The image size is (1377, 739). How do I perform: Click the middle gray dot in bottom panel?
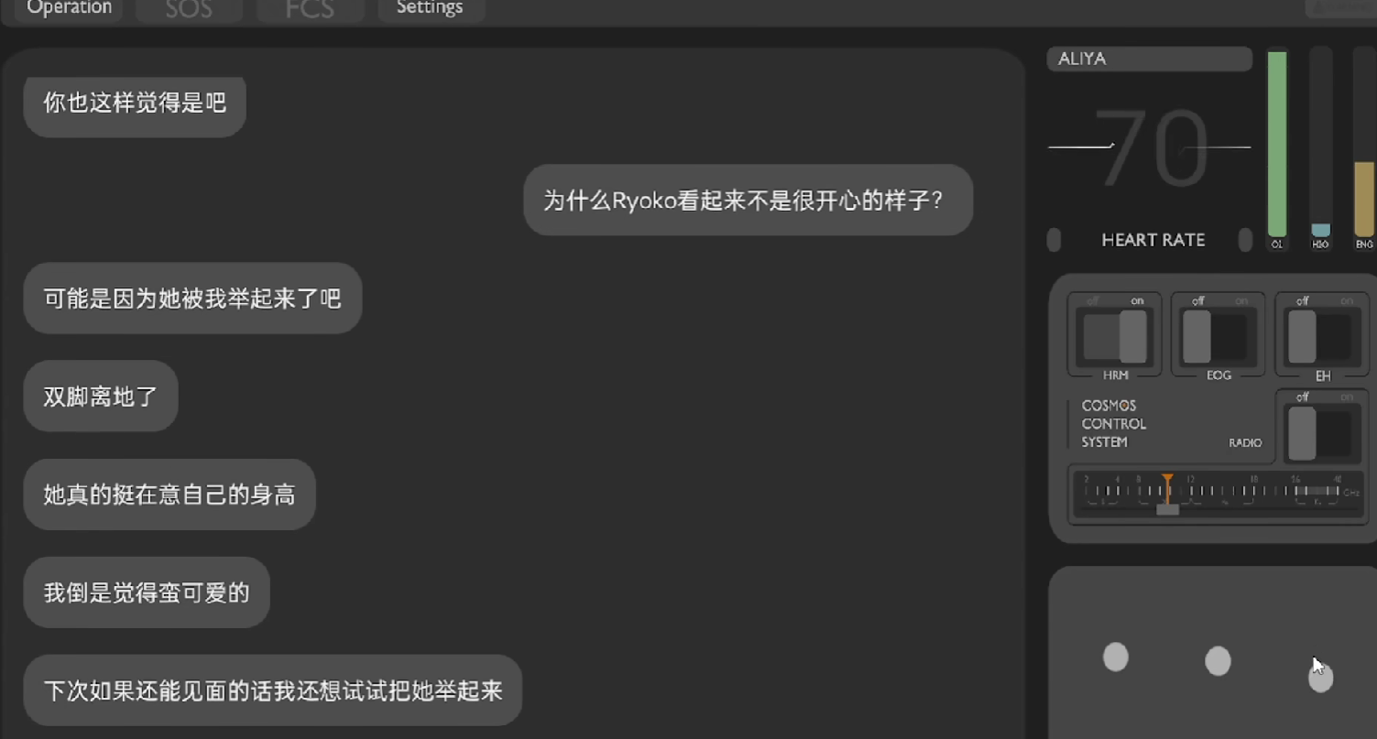coord(1218,660)
